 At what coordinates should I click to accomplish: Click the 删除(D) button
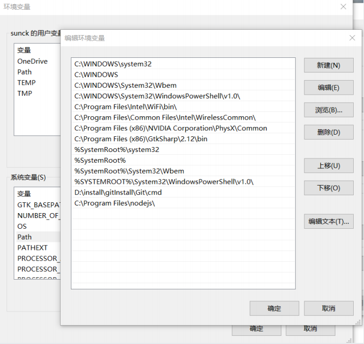pos(328,132)
